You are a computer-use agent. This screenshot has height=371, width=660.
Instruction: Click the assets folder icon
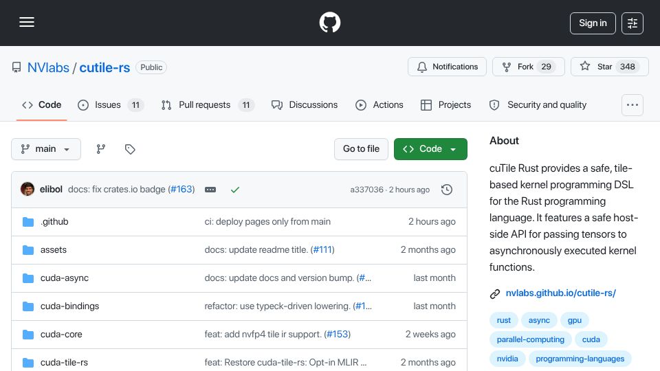coord(28,250)
